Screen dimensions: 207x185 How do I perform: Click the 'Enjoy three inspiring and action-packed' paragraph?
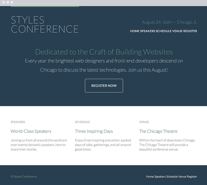[x=103, y=145]
